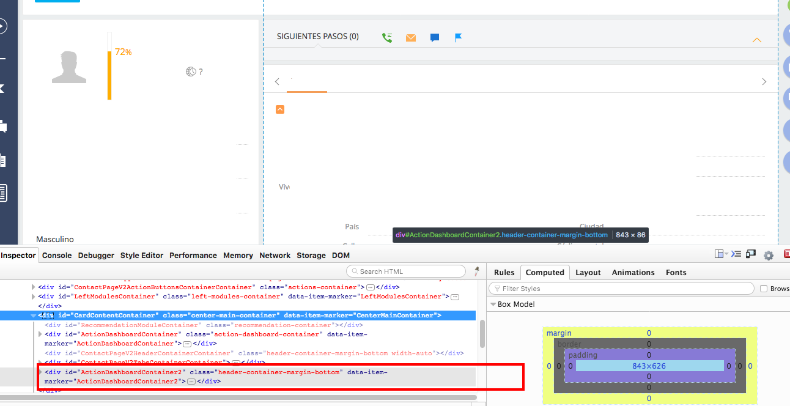The image size is (790, 406).
Task: Click the markup view horizontal scrollbar
Action: (238, 398)
